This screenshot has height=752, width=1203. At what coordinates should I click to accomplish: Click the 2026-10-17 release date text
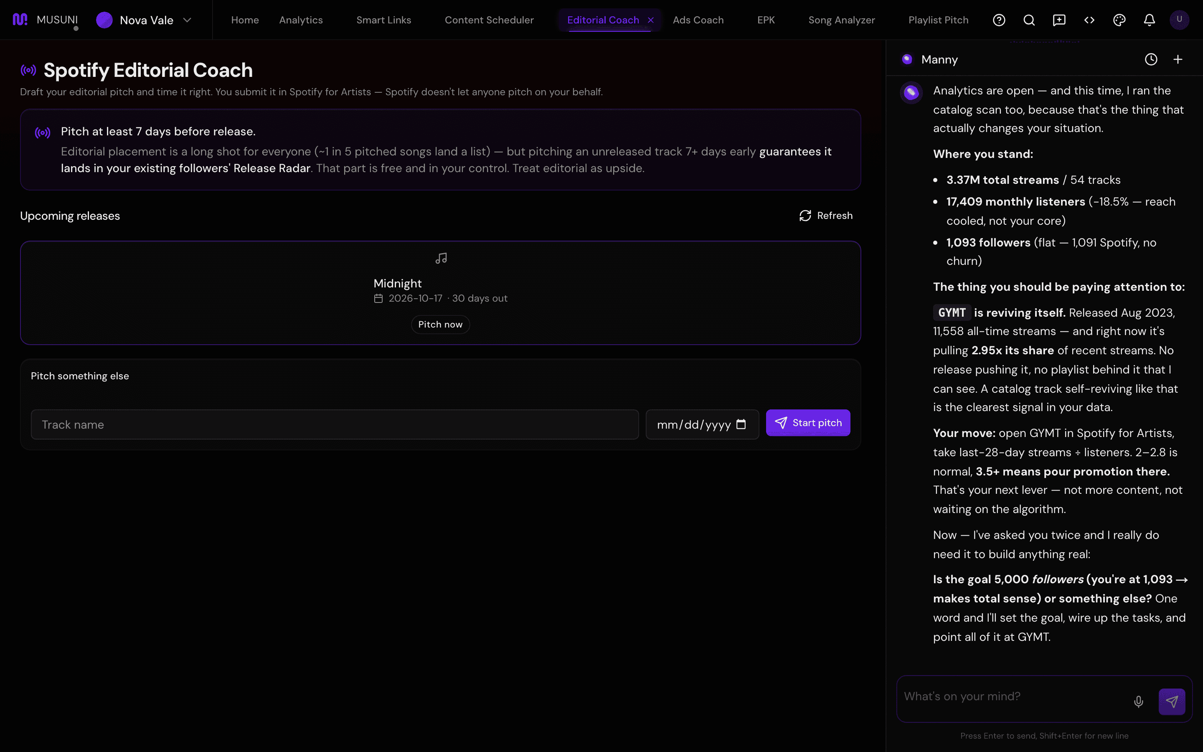[x=415, y=298]
